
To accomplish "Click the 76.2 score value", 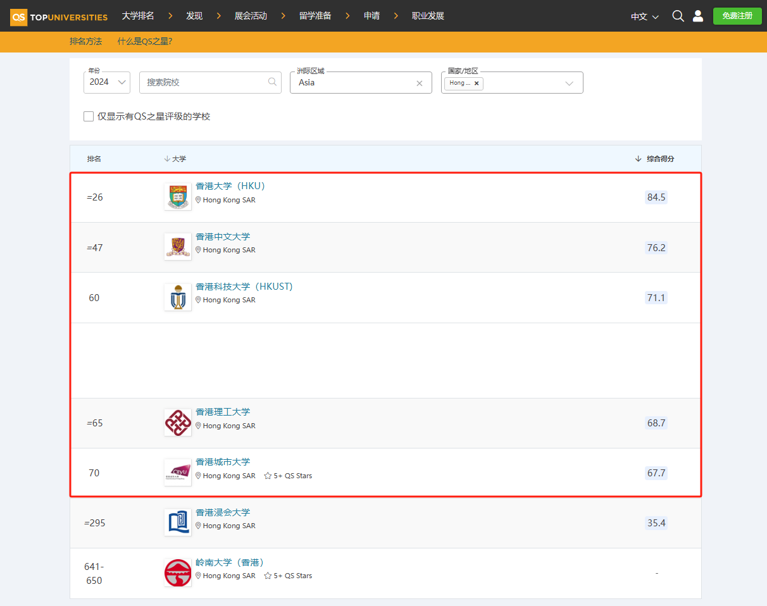I will point(656,247).
